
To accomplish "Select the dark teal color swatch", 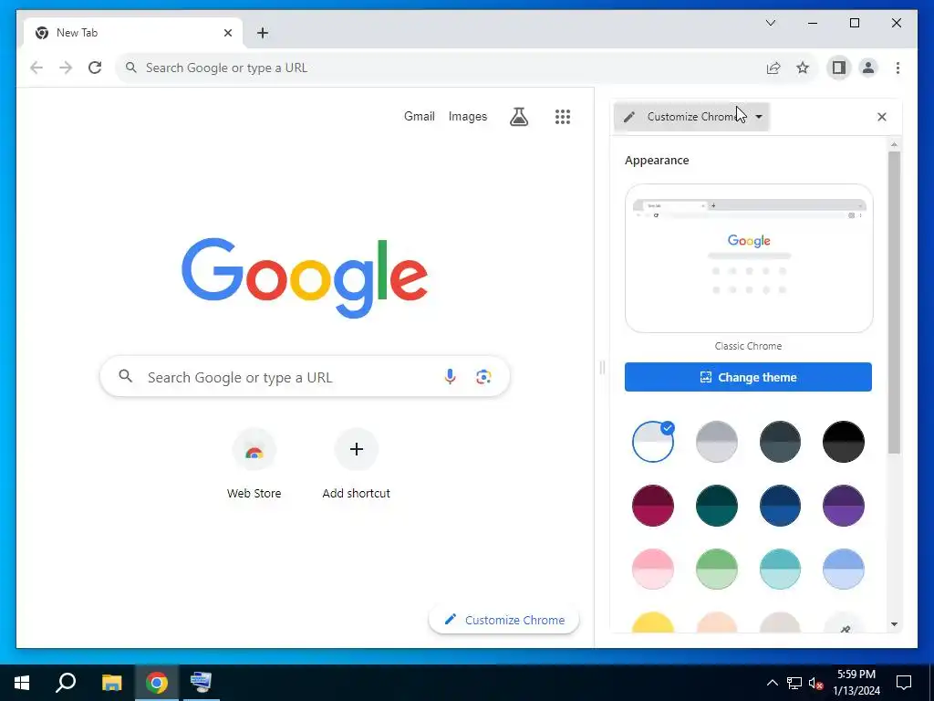I will [x=717, y=506].
